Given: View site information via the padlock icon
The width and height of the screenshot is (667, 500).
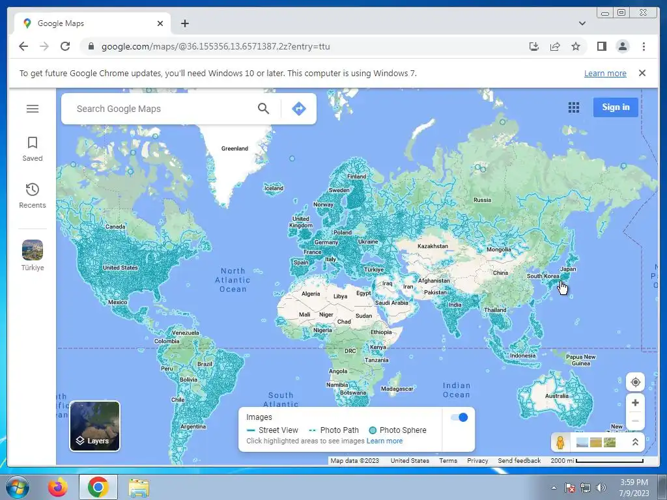Looking at the screenshot, I should point(91,46).
